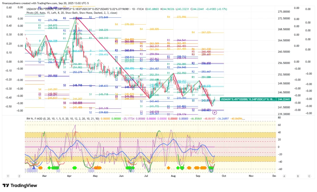Click the May label on time axis
Viewport: 317px width, 192px height.
pyautogui.click(x=95, y=176)
